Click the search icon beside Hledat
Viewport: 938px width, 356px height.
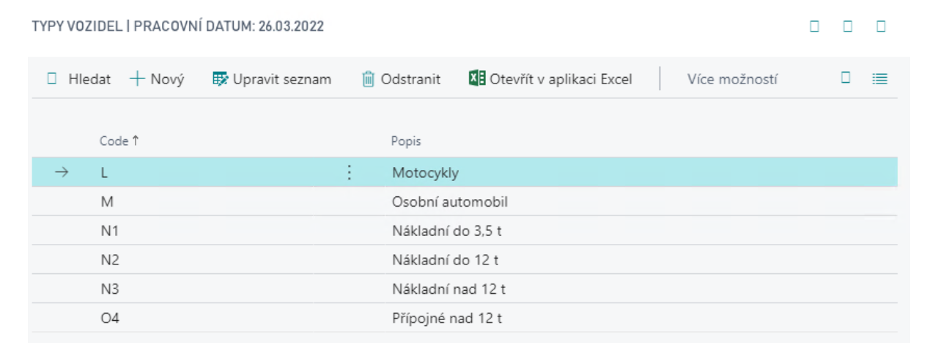(x=52, y=79)
